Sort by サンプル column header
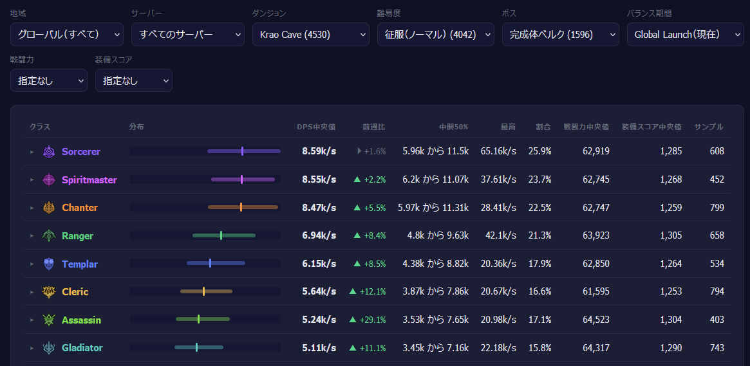750x366 pixels. tap(709, 127)
